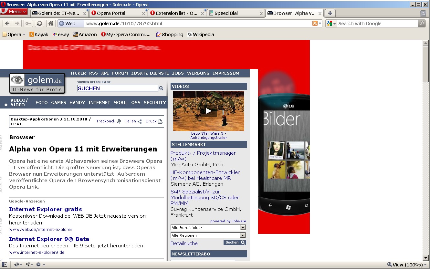Open the Internet Explorer gratis ad link

click(x=45, y=209)
